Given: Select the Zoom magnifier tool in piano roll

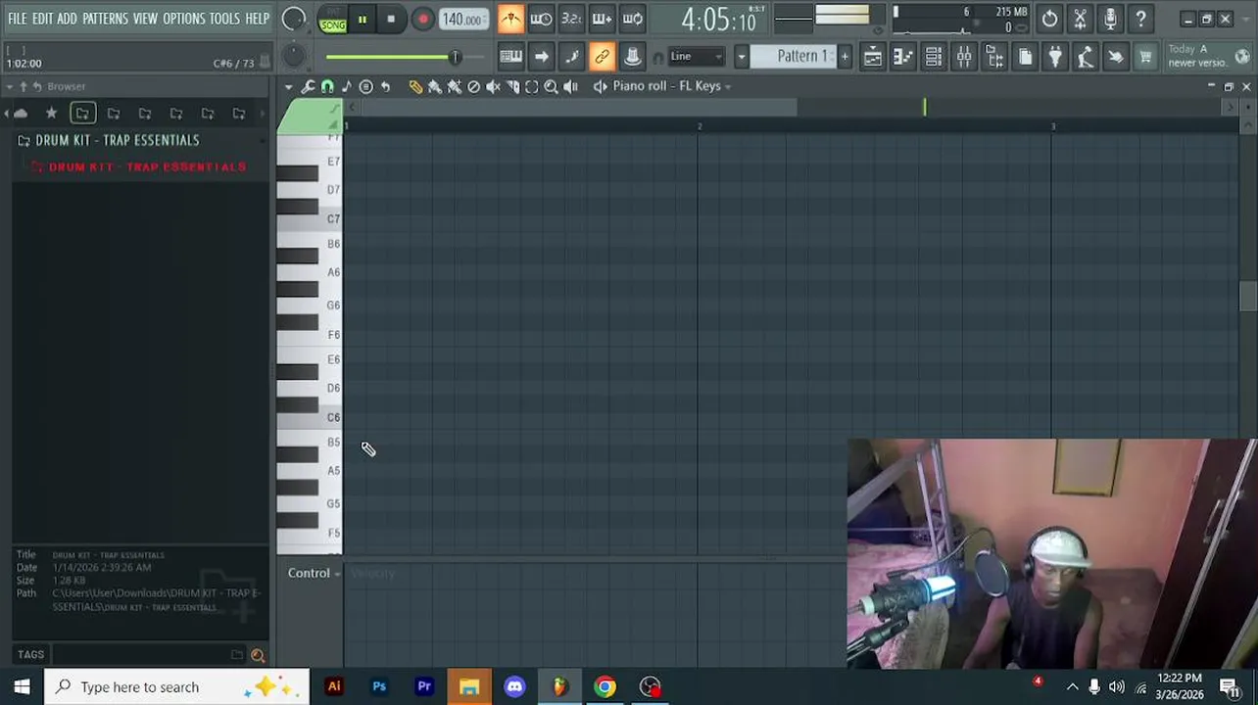Looking at the screenshot, I should coord(551,86).
